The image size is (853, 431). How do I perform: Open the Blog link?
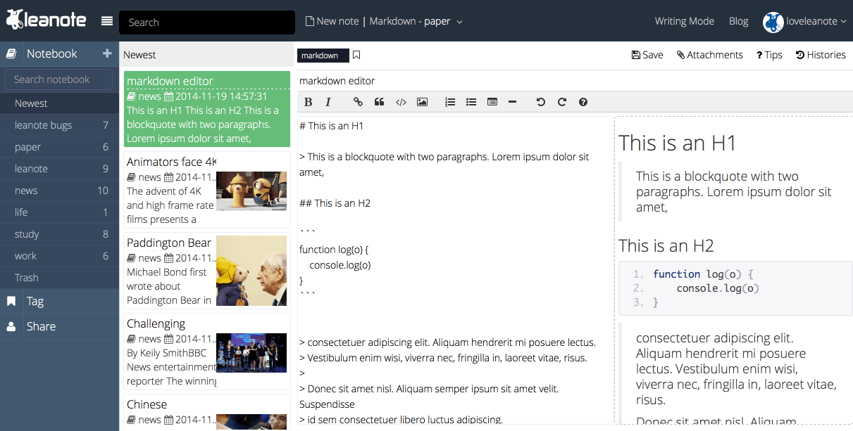pos(738,21)
